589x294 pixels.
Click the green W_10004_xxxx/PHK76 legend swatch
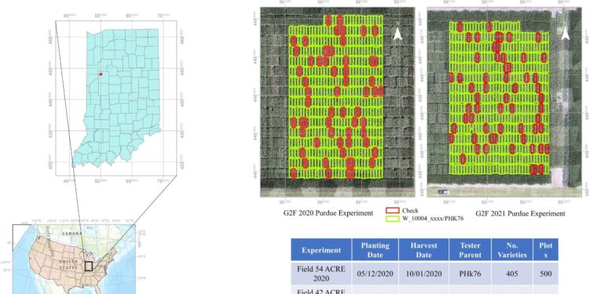coord(393,218)
